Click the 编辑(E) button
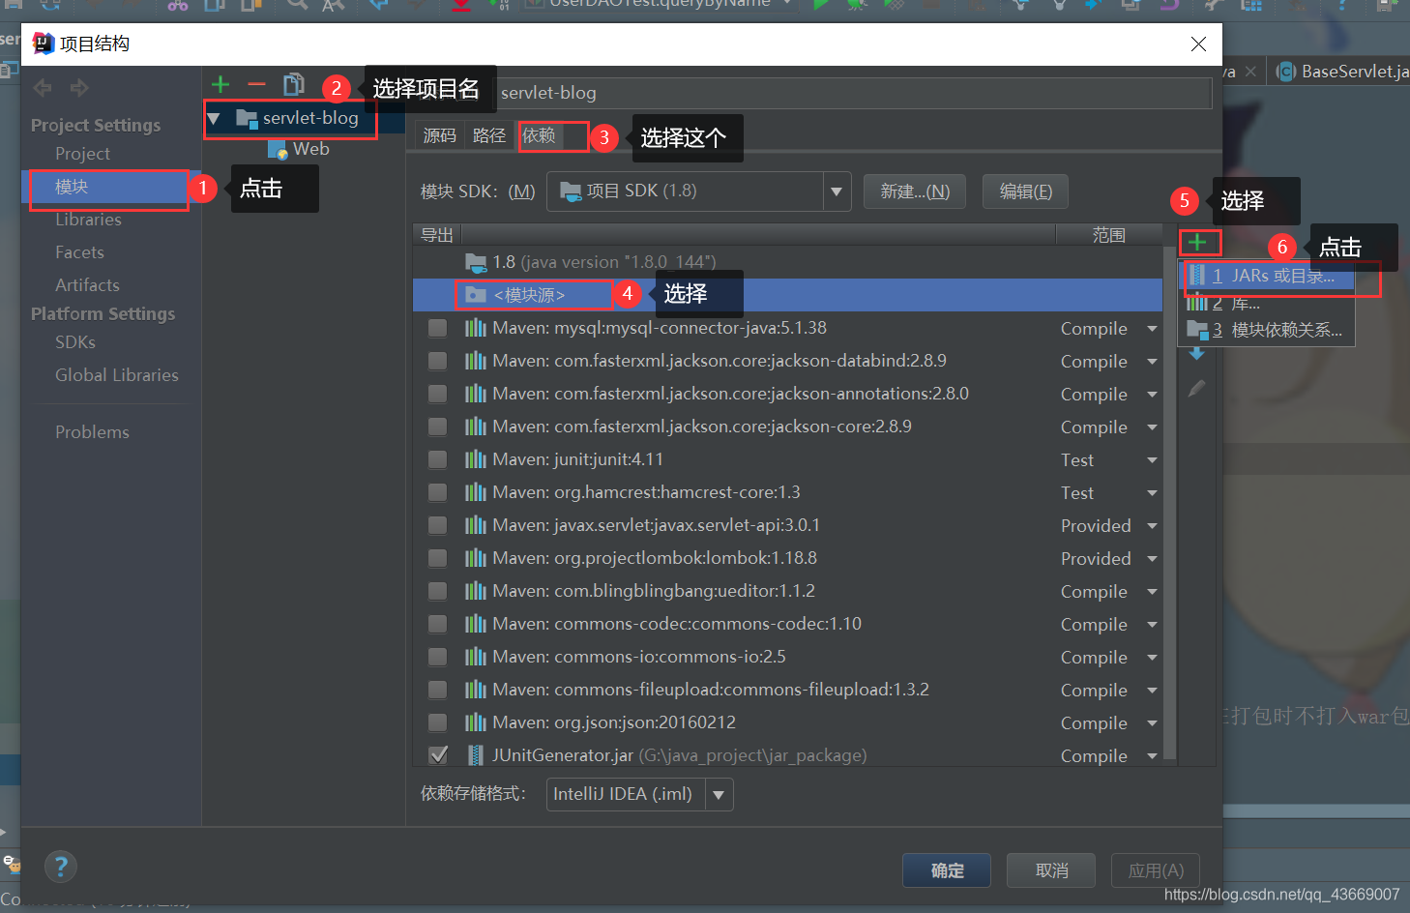Image resolution: width=1410 pixels, height=913 pixels. (x=1025, y=191)
